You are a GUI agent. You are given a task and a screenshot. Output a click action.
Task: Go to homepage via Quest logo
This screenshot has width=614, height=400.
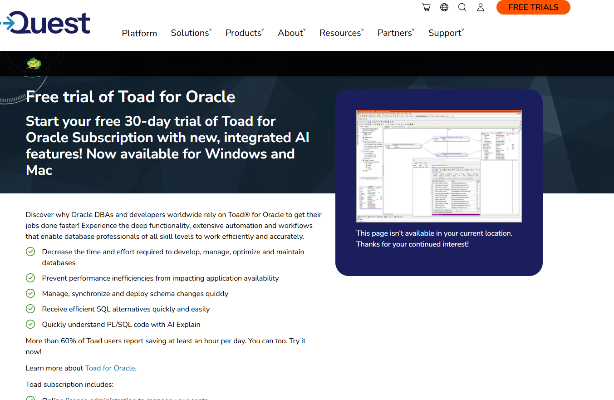coord(45,23)
